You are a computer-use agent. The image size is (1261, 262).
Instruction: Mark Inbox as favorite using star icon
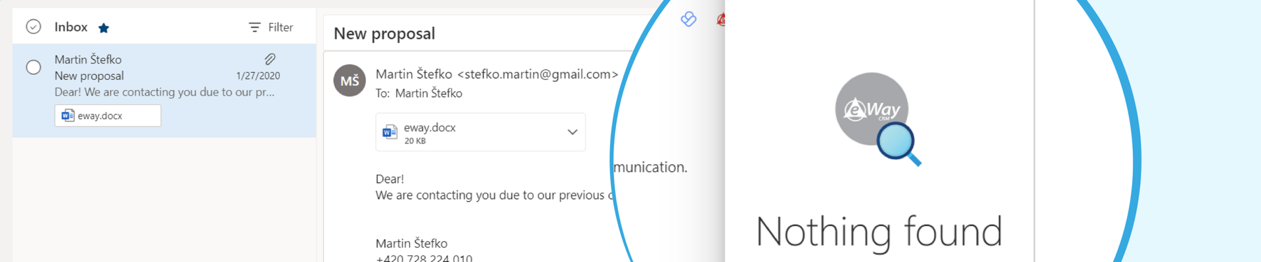click(104, 28)
